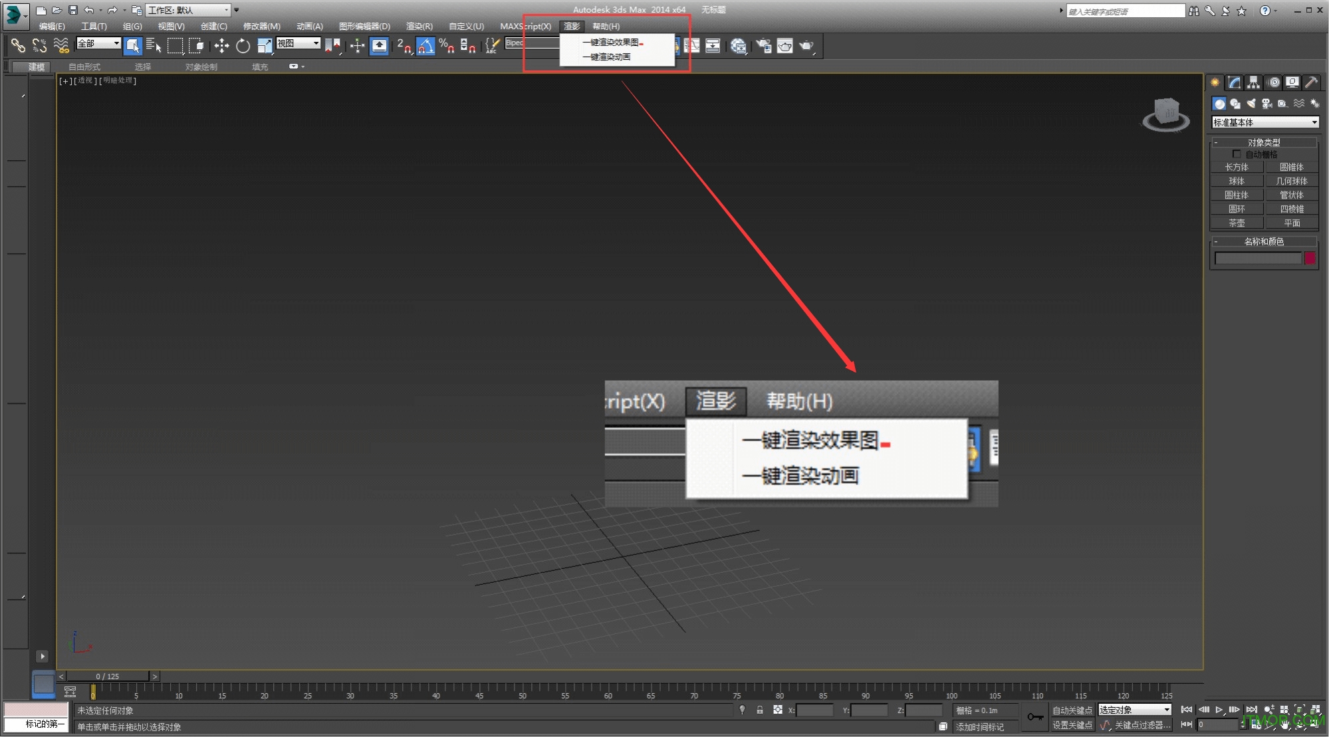Open the 工作区: 默认 workspace dropdown
The width and height of the screenshot is (1329, 737).
pos(188,10)
